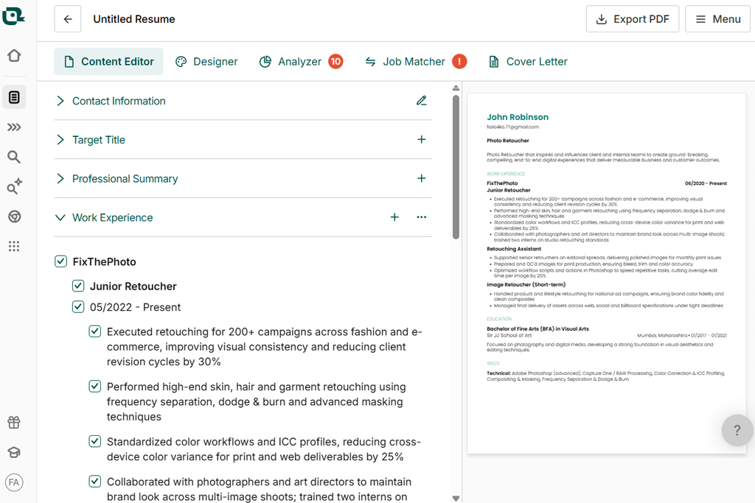Viewport: 755px width, 503px height.
Task: Open the Job Matcher tab
Action: (406, 62)
